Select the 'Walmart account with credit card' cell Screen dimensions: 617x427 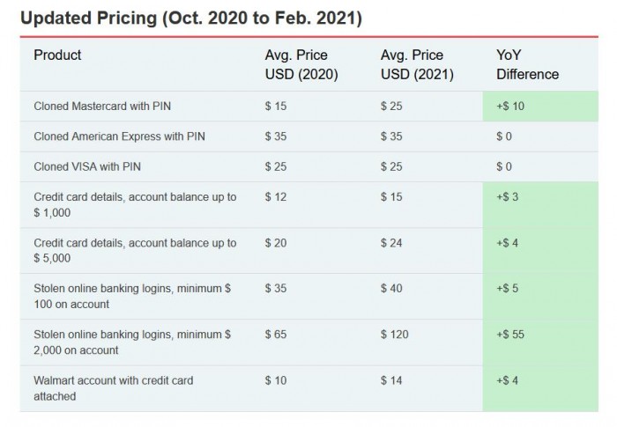[113, 387]
